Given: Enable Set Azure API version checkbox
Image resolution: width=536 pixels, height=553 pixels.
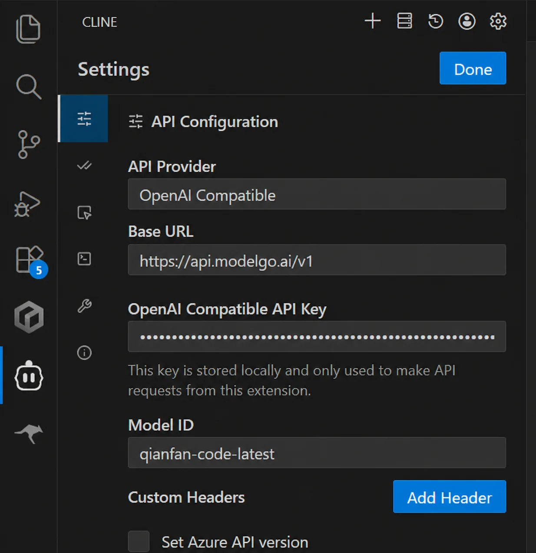Looking at the screenshot, I should (x=139, y=541).
